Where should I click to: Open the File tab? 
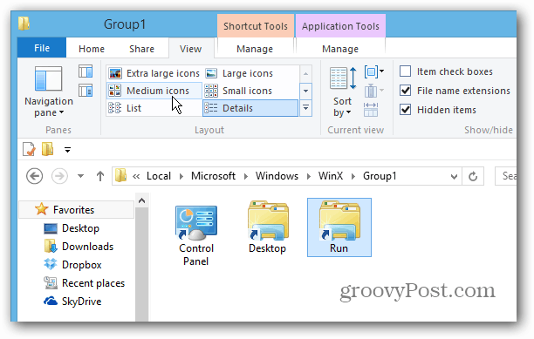(42, 48)
